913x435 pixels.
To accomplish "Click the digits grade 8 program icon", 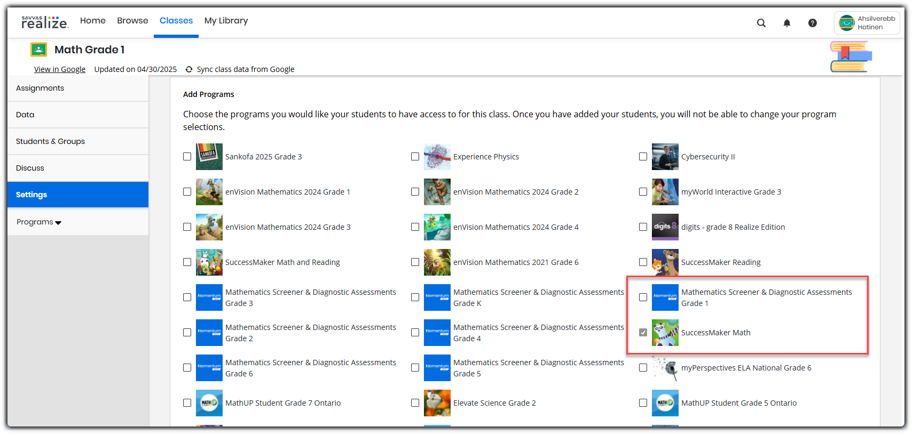I will click(665, 227).
